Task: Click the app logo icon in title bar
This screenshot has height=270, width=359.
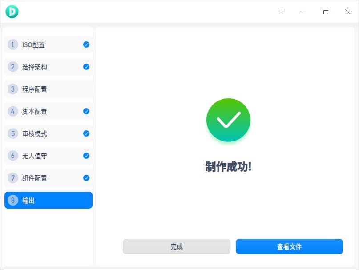Action: click(12, 12)
